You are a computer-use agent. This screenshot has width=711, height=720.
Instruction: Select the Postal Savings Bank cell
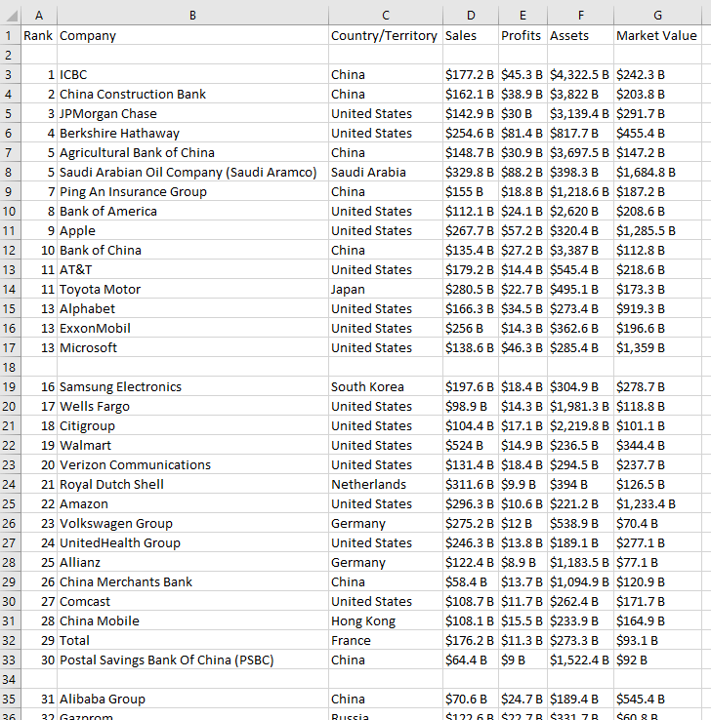click(192, 660)
